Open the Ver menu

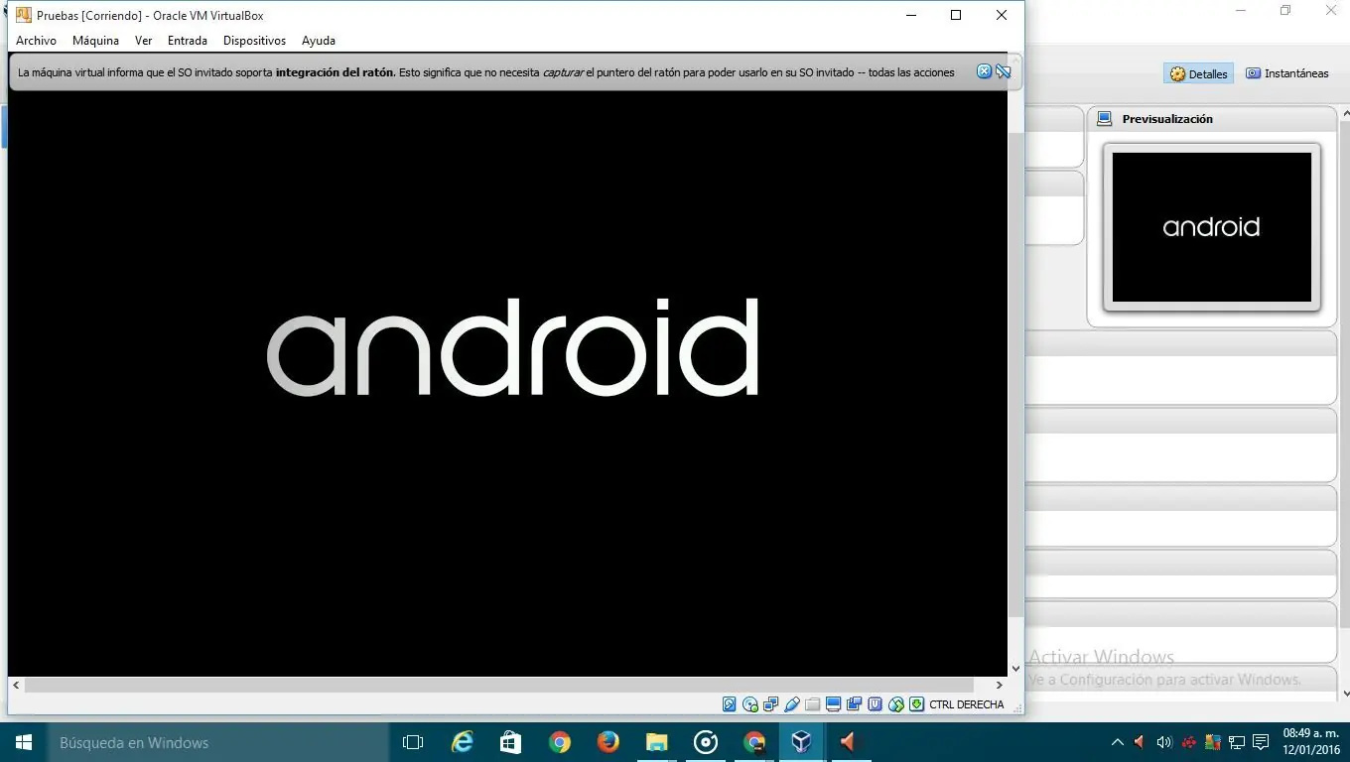pos(143,41)
